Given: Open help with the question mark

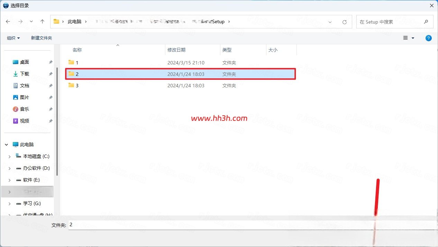Looking at the screenshot, I should (x=429, y=38).
